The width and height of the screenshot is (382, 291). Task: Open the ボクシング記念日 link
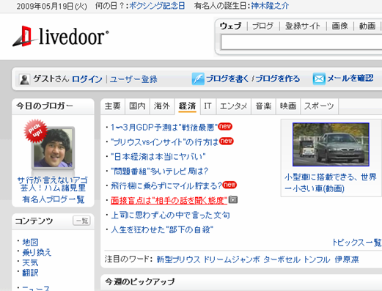pos(157,6)
